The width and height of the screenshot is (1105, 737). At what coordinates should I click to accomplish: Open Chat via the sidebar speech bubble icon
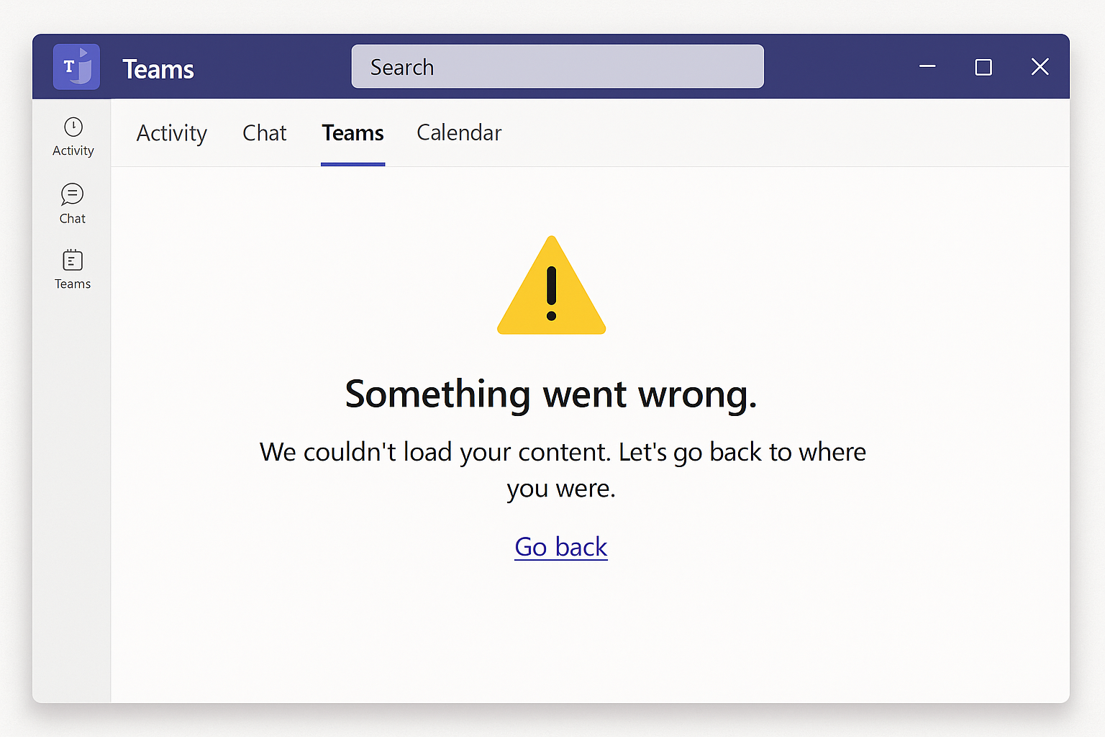[x=72, y=194]
